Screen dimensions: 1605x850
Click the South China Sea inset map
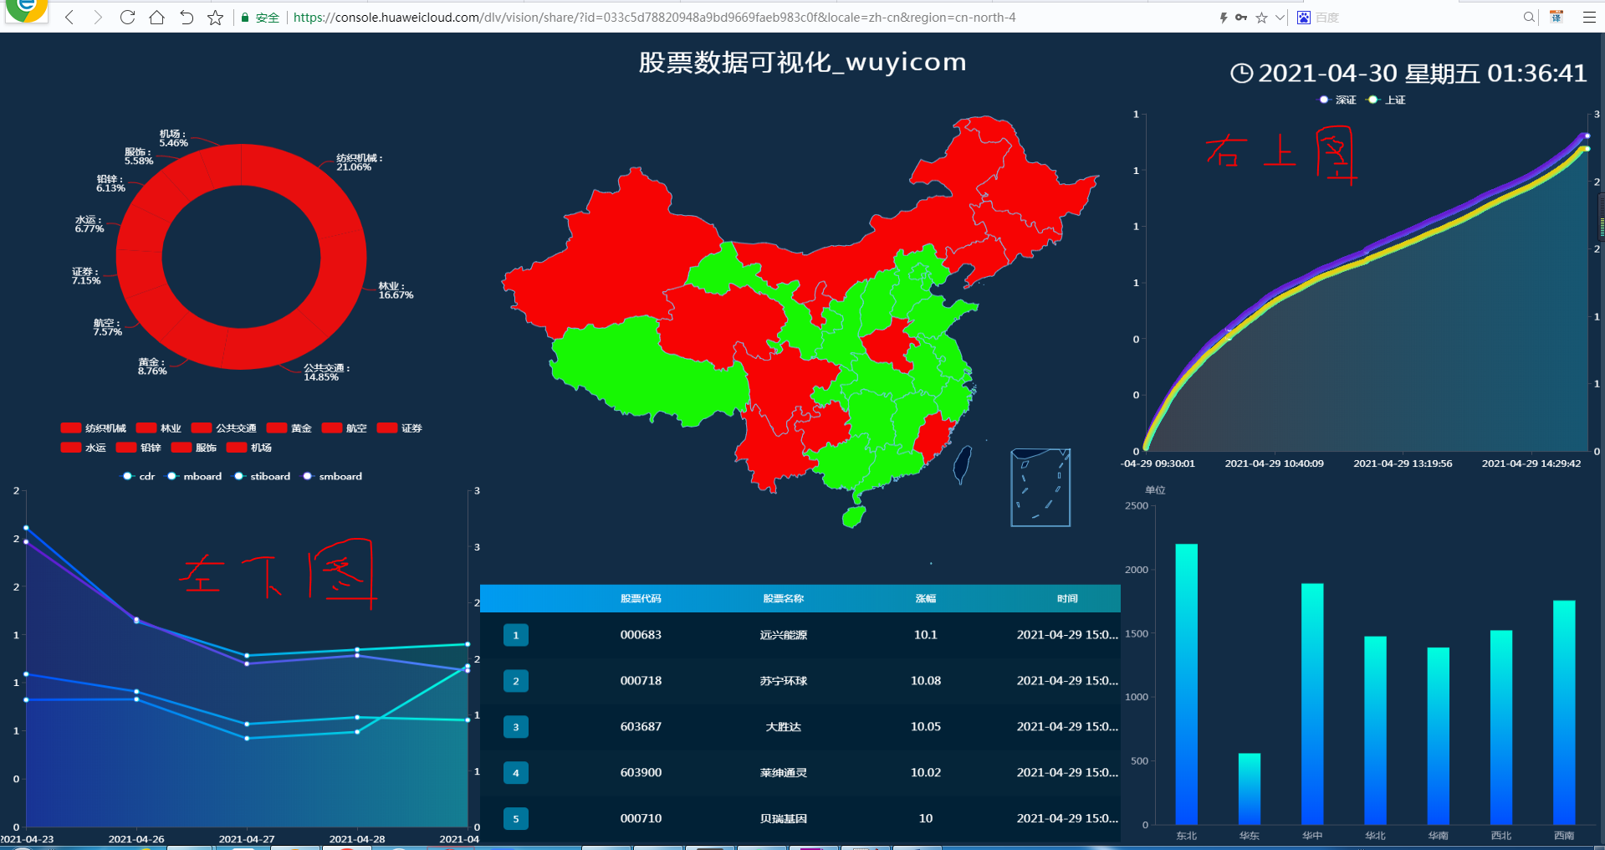1040,488
